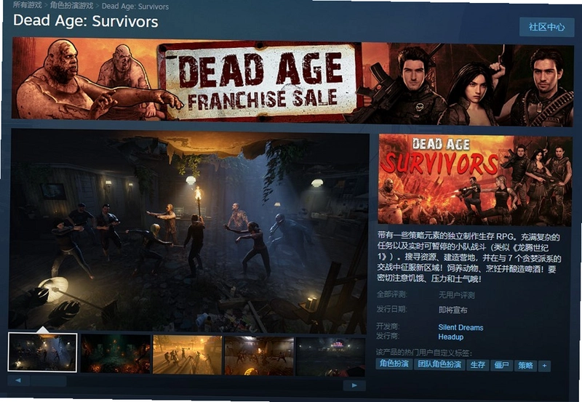Viewport: 582px width, 402px height.
Task: Click the Dead Age Survivors capsule image
Action: coord(475,180)
